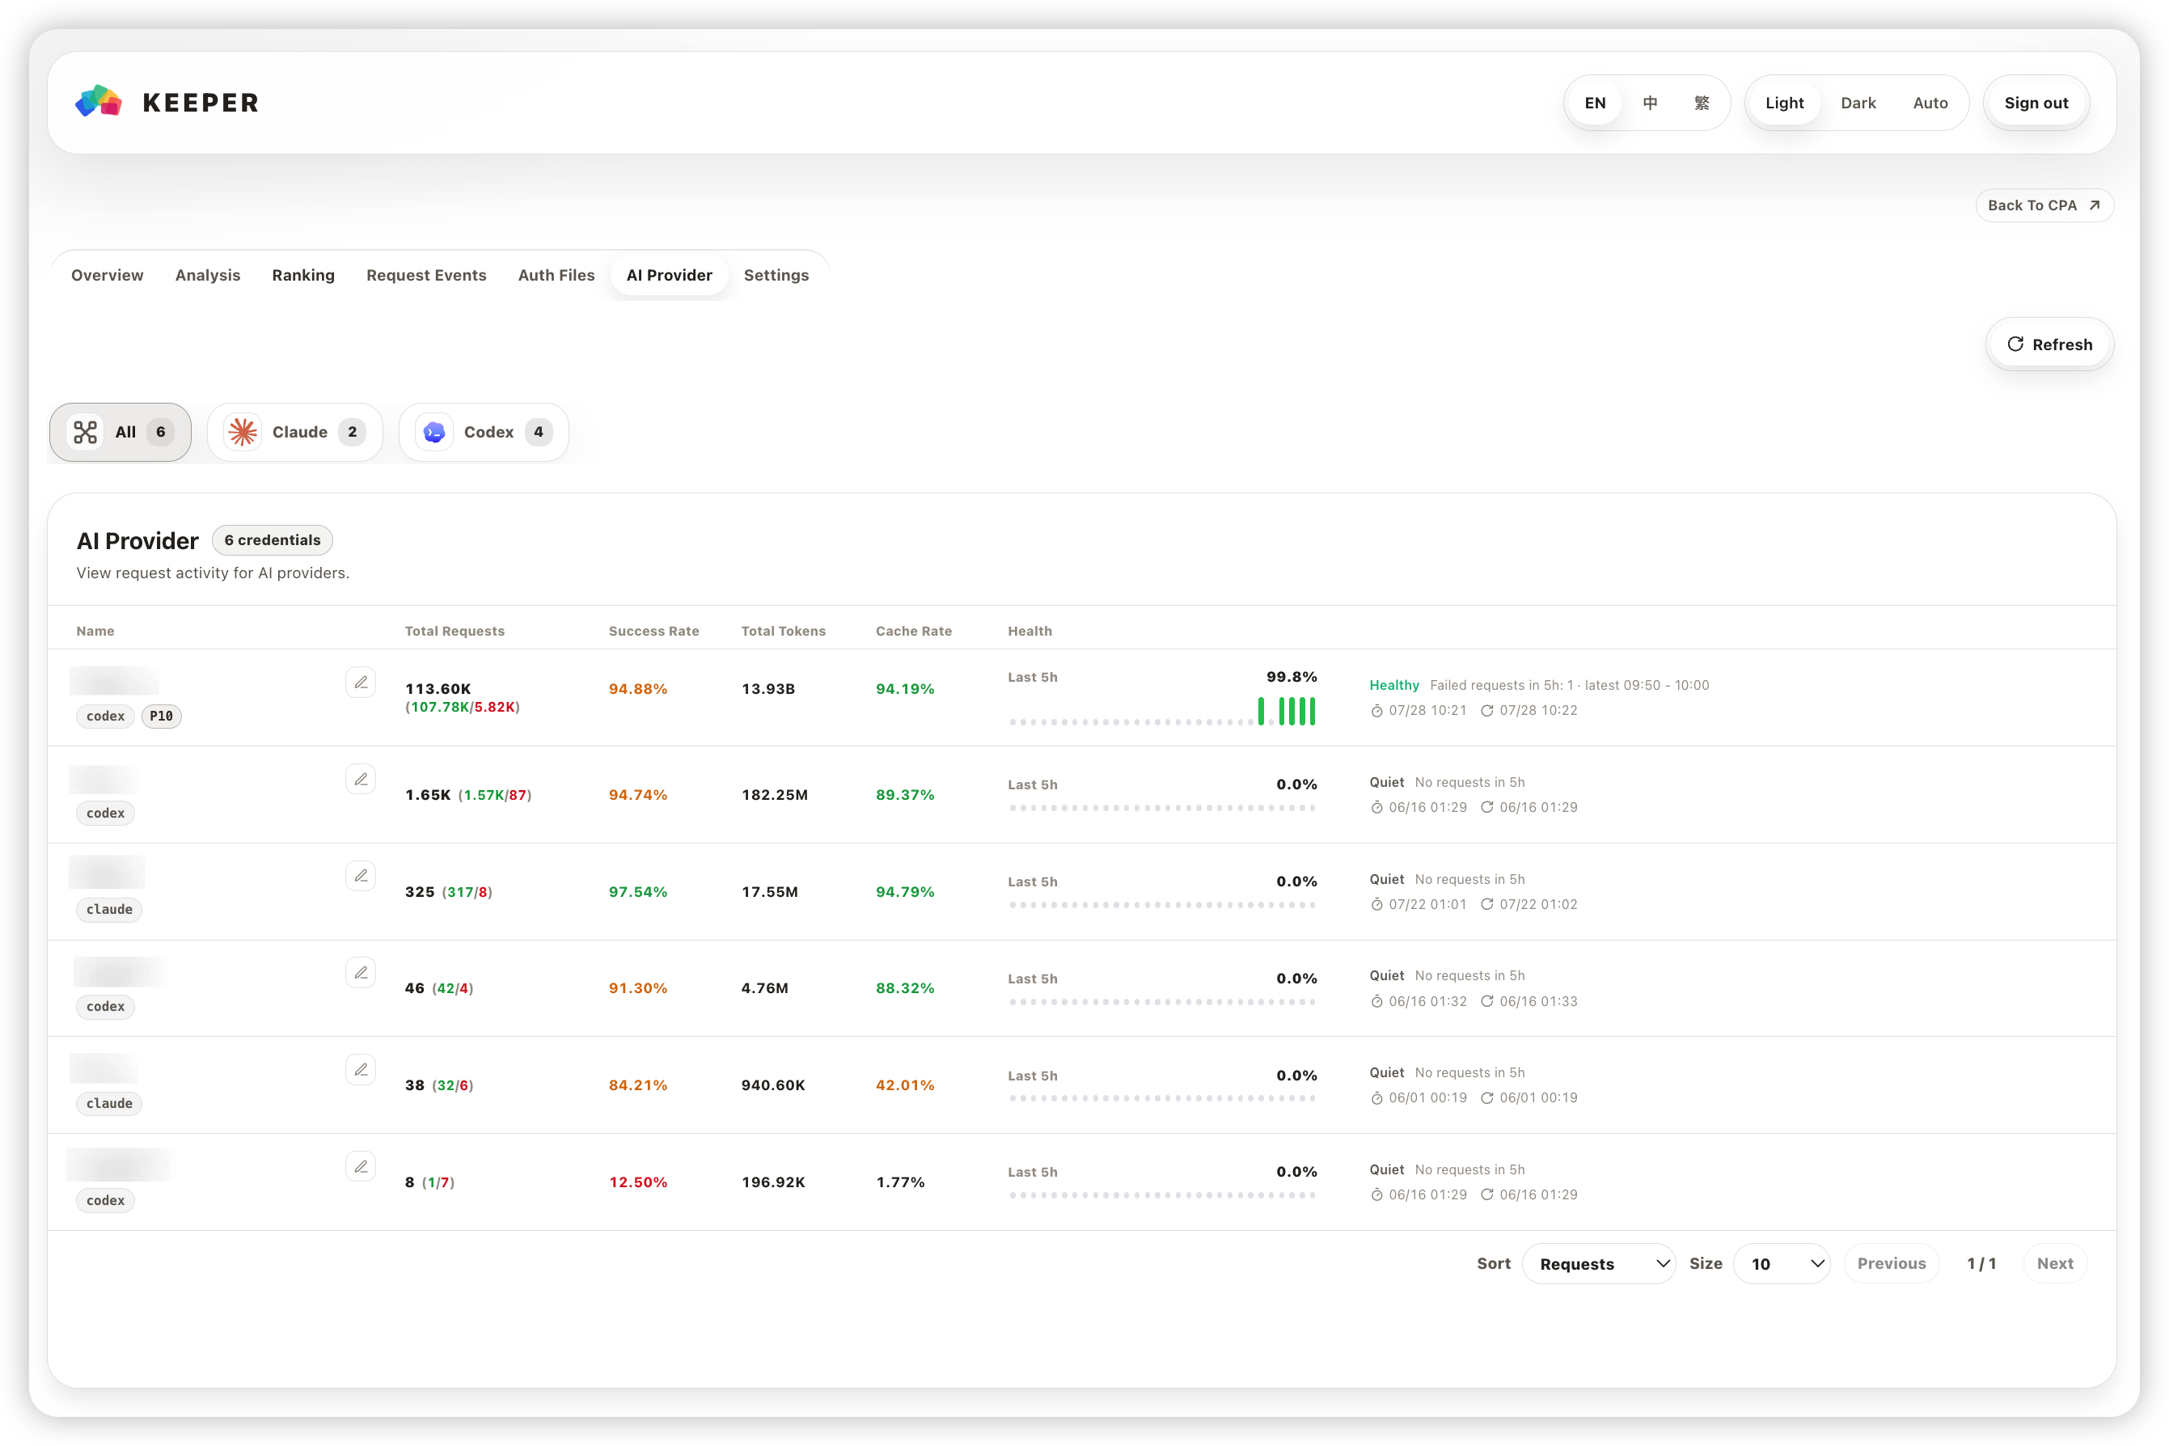Click the refresh arrow icon in the Refresh button

(x=2016, y=344)
